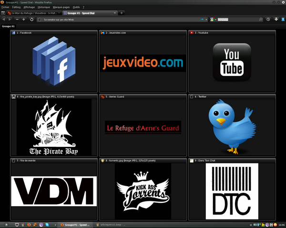Open the Marque-pages menu
Screen dimensions: 286x228
(x=61, y=7)
